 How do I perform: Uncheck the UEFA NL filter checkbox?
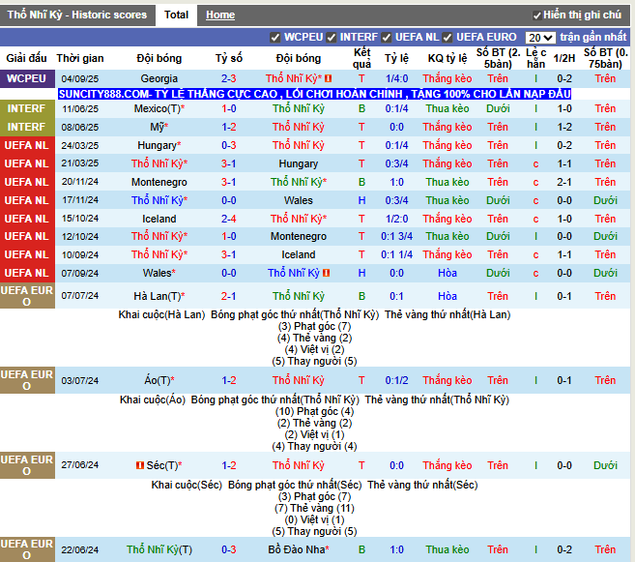387,38
